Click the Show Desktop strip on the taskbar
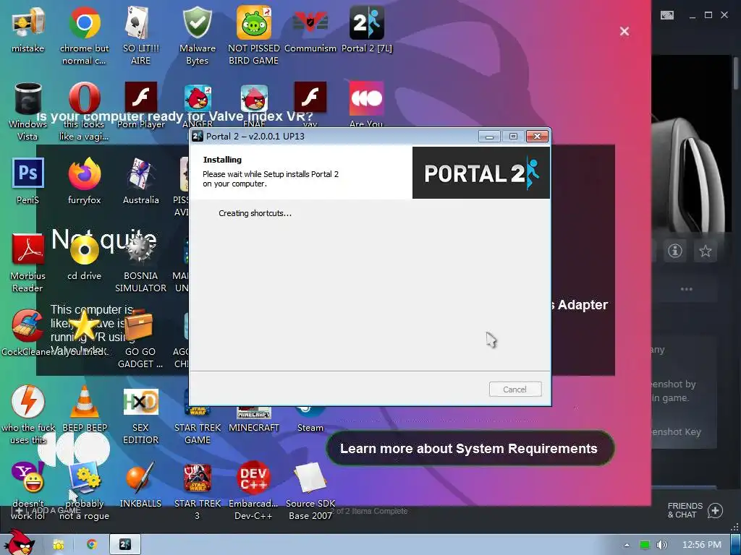 (x=735, y=545)
